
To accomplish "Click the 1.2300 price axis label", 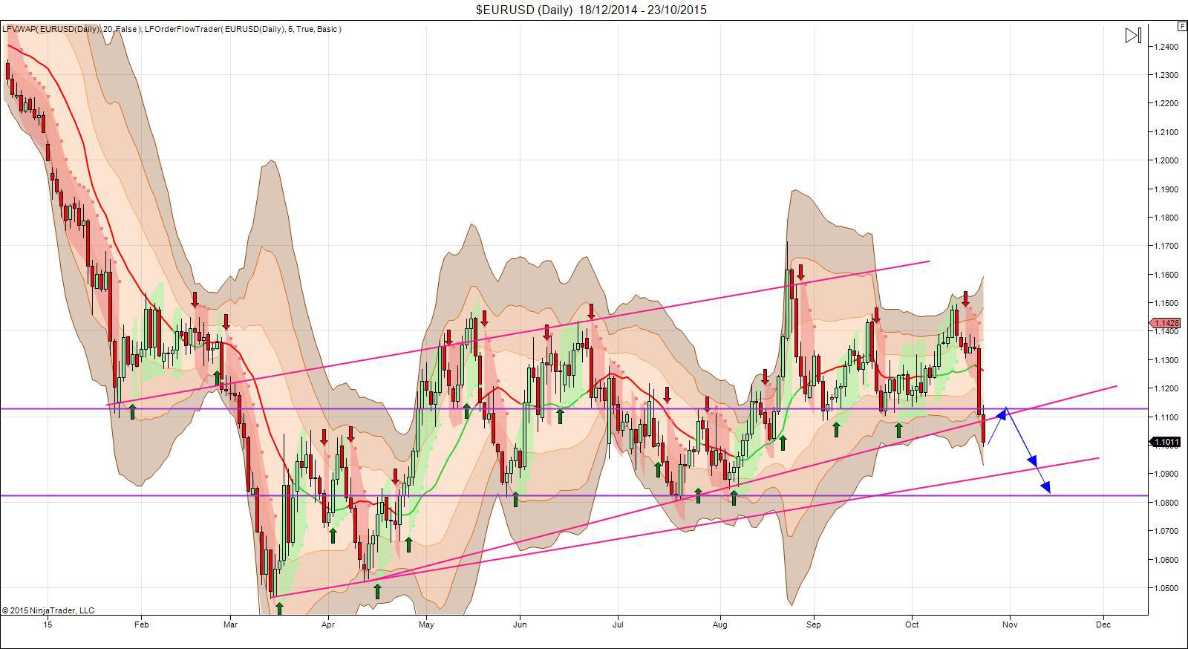I will pyautogui.click(x=1168, y=75).
